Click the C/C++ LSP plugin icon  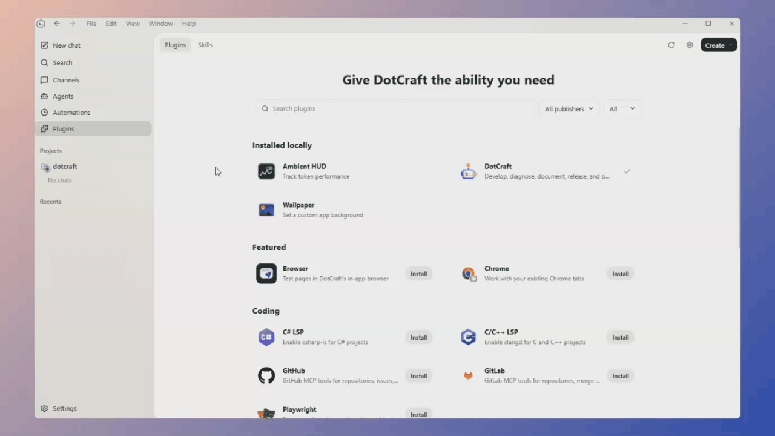(x=468, y=337)
